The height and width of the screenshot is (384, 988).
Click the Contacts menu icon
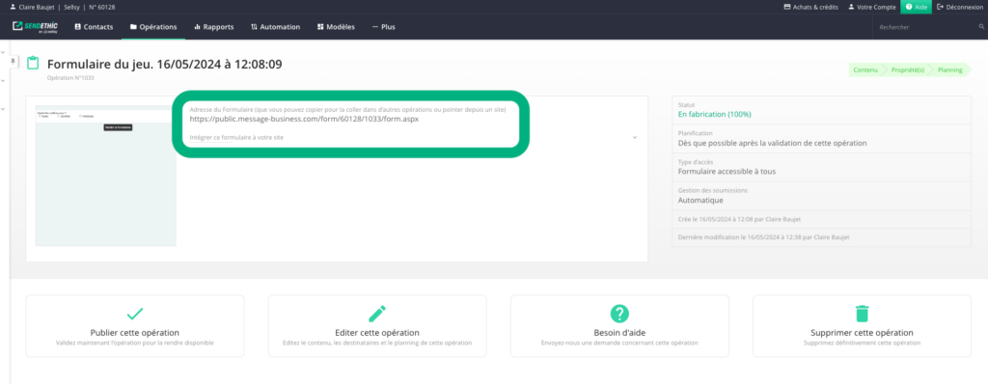(x=78, y=27)
